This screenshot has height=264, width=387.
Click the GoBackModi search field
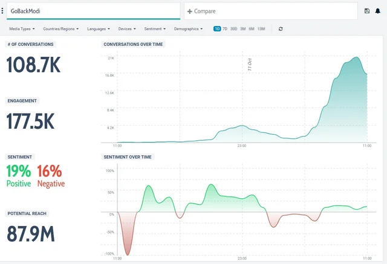pyautogui.click(x=94, y=11)
